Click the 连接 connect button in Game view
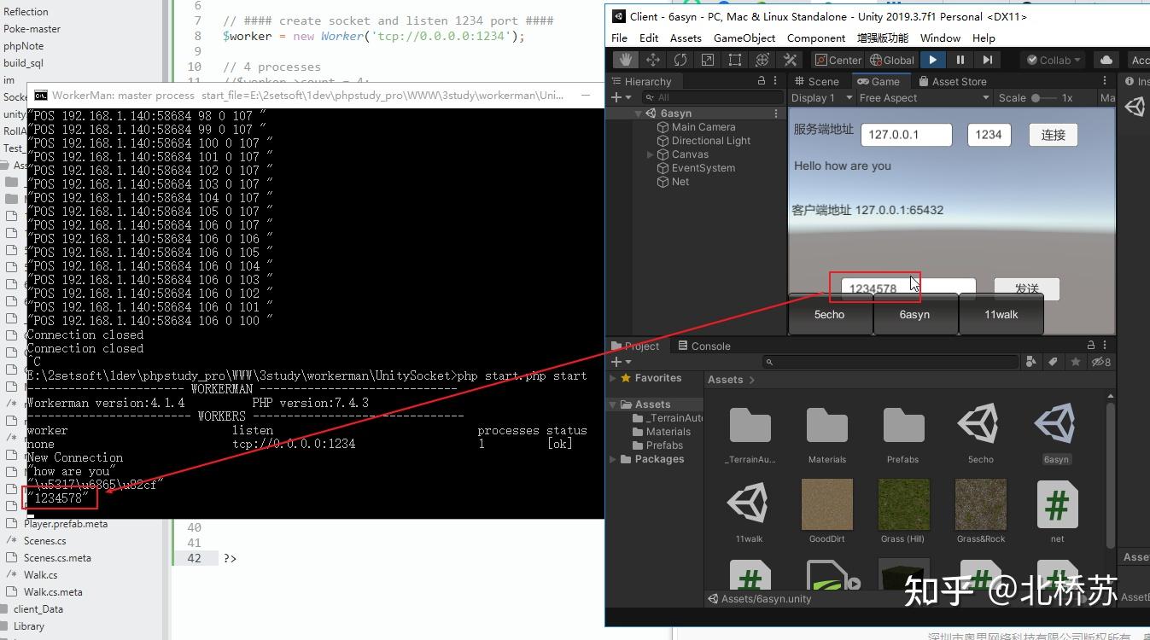Viewport: 1150px width, 640px height. 1053,135
